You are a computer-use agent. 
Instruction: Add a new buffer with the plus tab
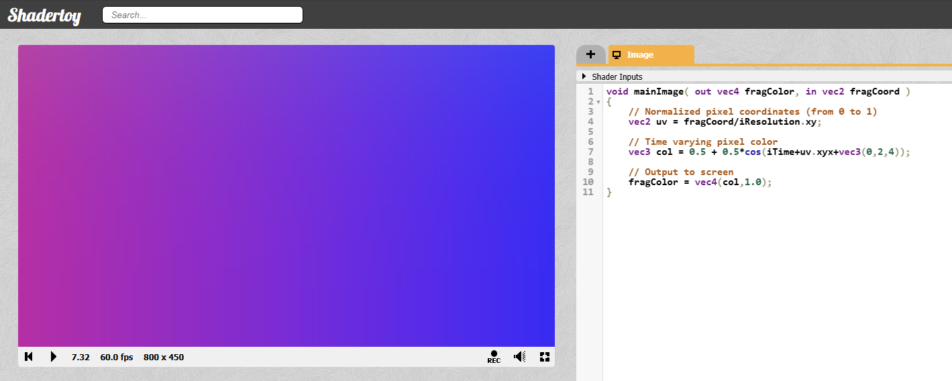(590, 54)
